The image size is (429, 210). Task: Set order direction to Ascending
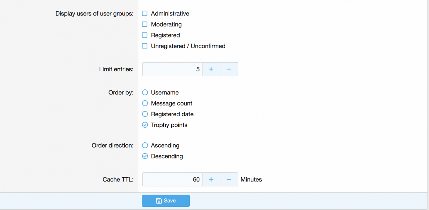pos(145,145)
